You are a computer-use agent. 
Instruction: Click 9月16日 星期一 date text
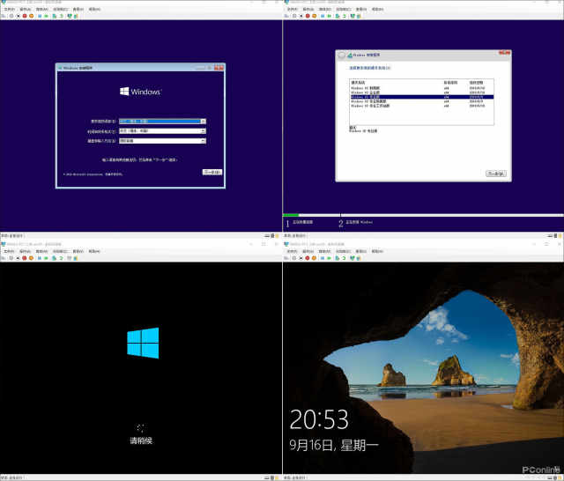click(x=334, y=445)
